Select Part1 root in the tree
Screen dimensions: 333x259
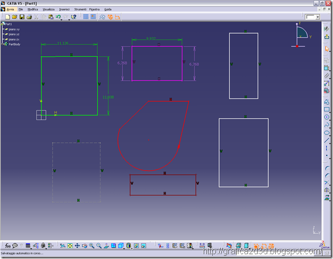tap(9, 24)
